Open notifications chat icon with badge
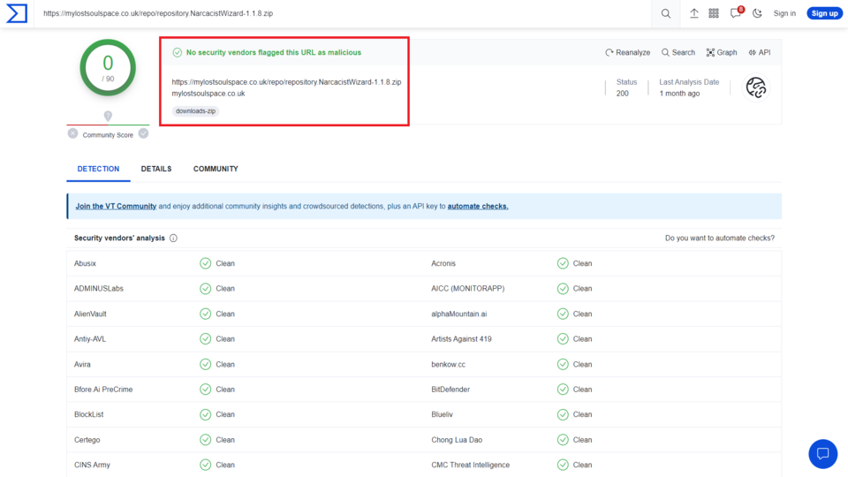 [x=737, y=12]
